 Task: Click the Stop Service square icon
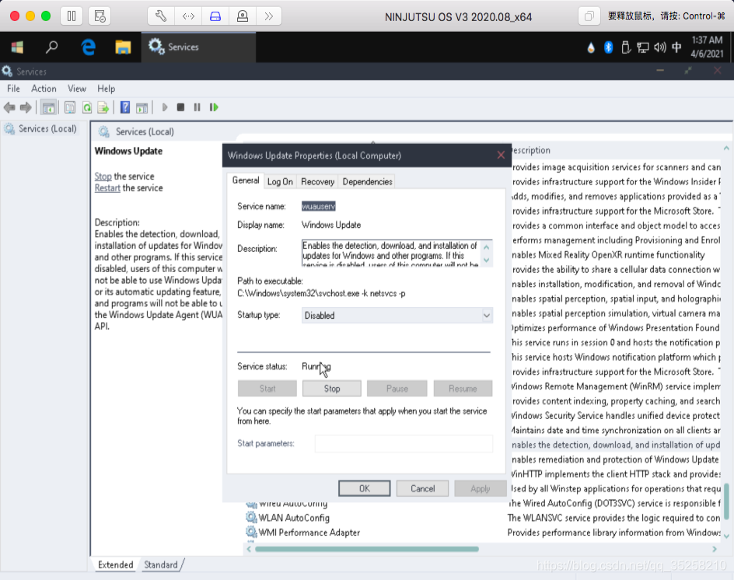coord(180,107)
